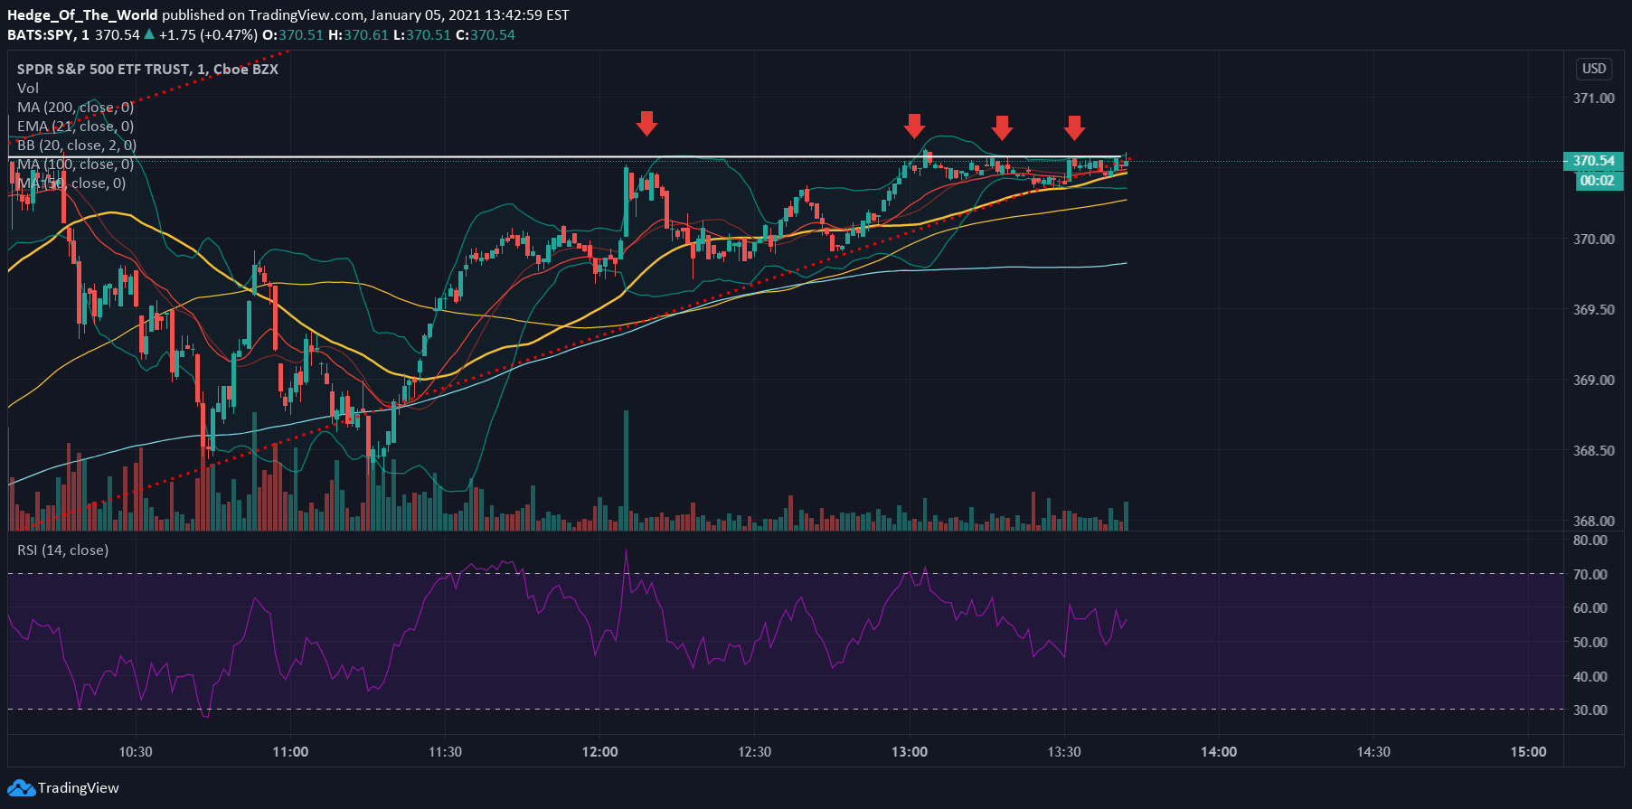Click the 369.00 price axis label
Screen dimensions: 1632x809
(x=1593, y=380)
